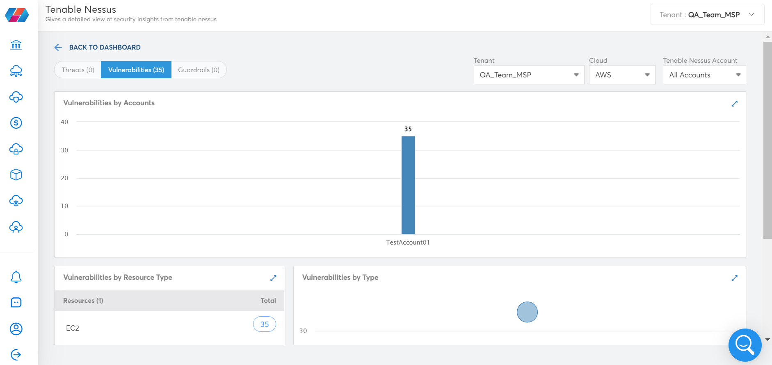Open the cloud network operations icon
The width and height of the screenshot is (772, 365).
pyautogui.click(x=16, y=71)
